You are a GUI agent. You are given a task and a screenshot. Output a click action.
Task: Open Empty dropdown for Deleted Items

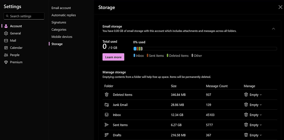253,95
